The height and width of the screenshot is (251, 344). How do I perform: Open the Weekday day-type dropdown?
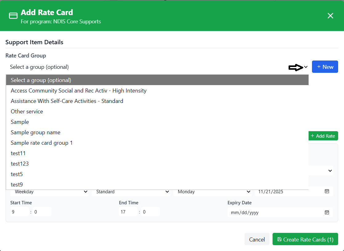pos(49,192)
